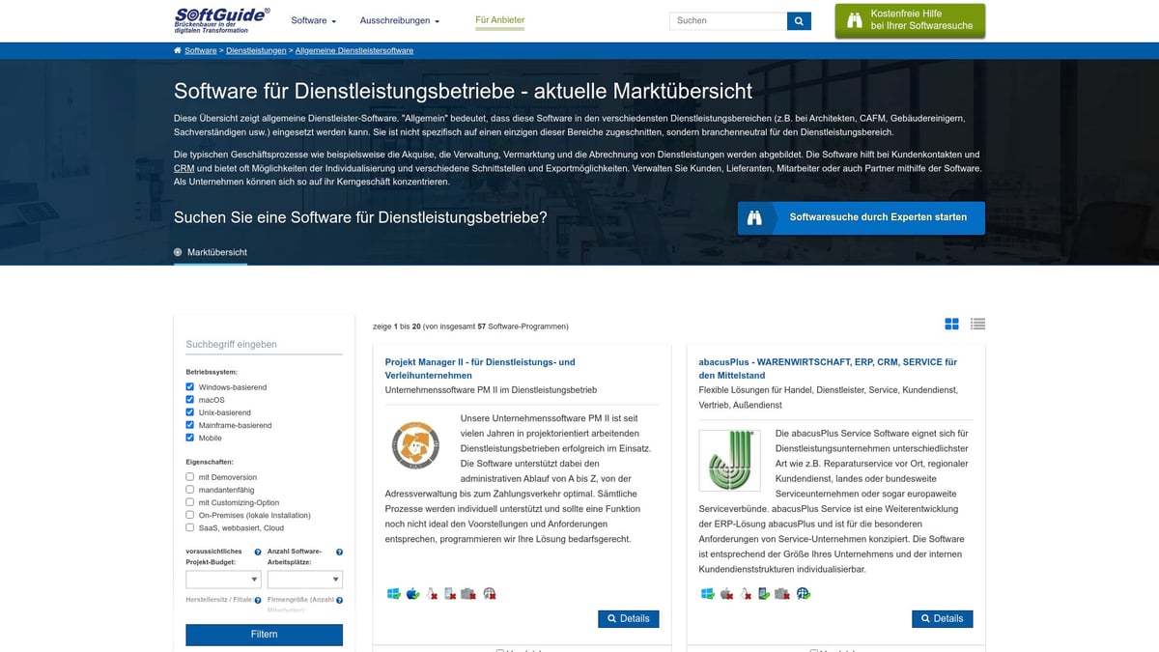Open Details for Projekt Manager II
The height and width of the screenshot is (652, 1159).
click(629, 618)
